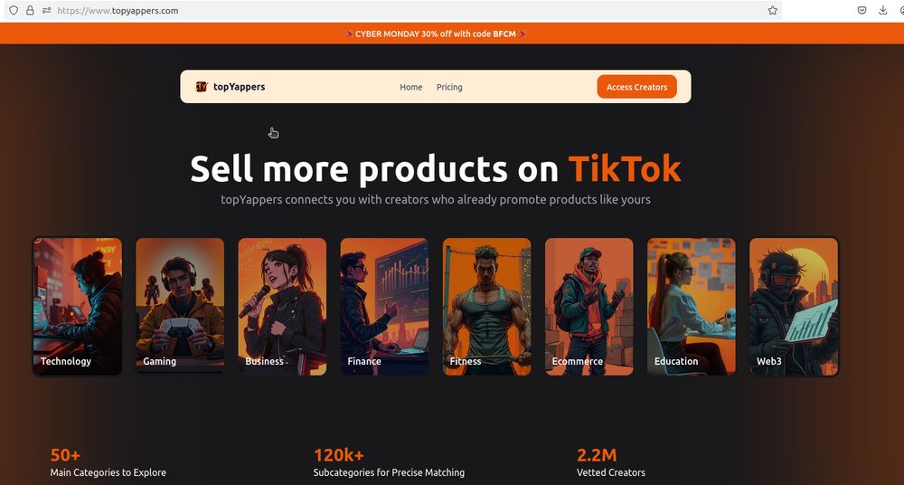The width and height of the screenshot is (904, 485).
Task: Open the Fitness category card
Action: 486,307
